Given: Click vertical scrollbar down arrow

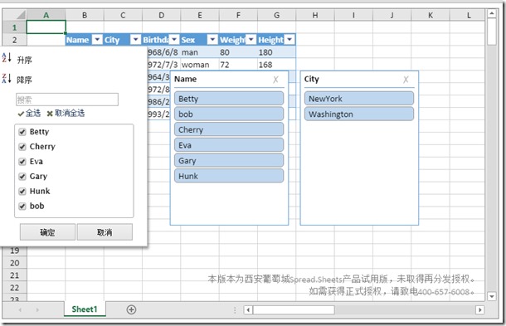Looking at the screenshot, I should [491, 296].
